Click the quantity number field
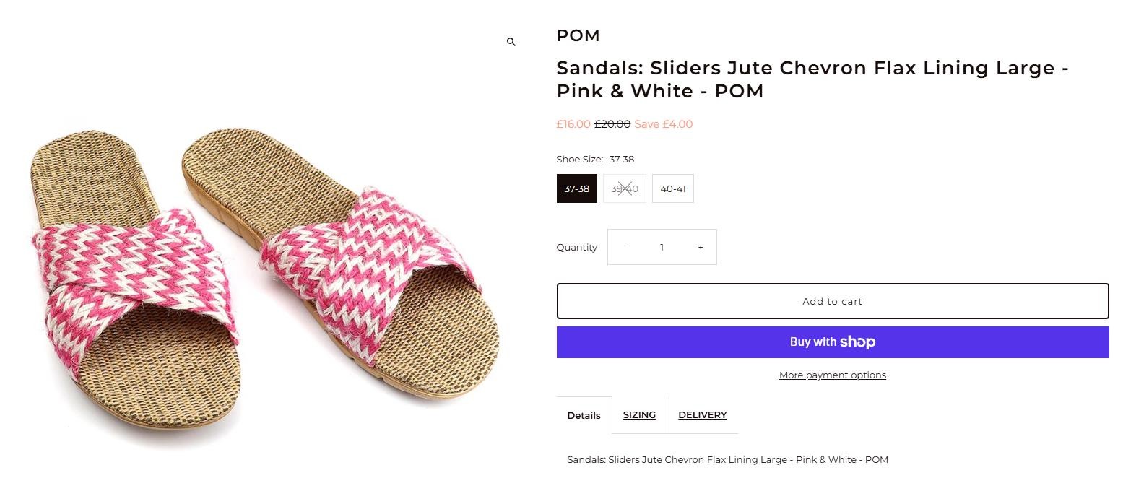This screenshot has height=504, width=1136. pos(662,247)
